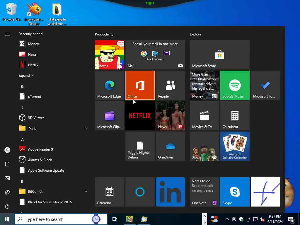300x225 pixels.
Task: Select the Recycle Bin desktop icon
Action: [x=11, y=12]
